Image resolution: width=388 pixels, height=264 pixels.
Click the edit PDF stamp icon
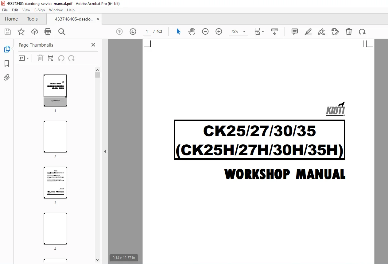[x=335, y=32]
